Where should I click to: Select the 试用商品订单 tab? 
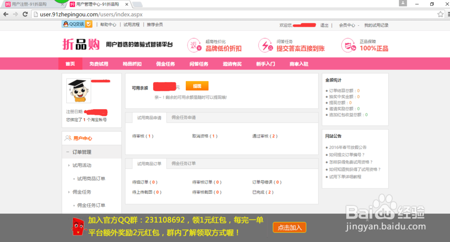(149, 164)
